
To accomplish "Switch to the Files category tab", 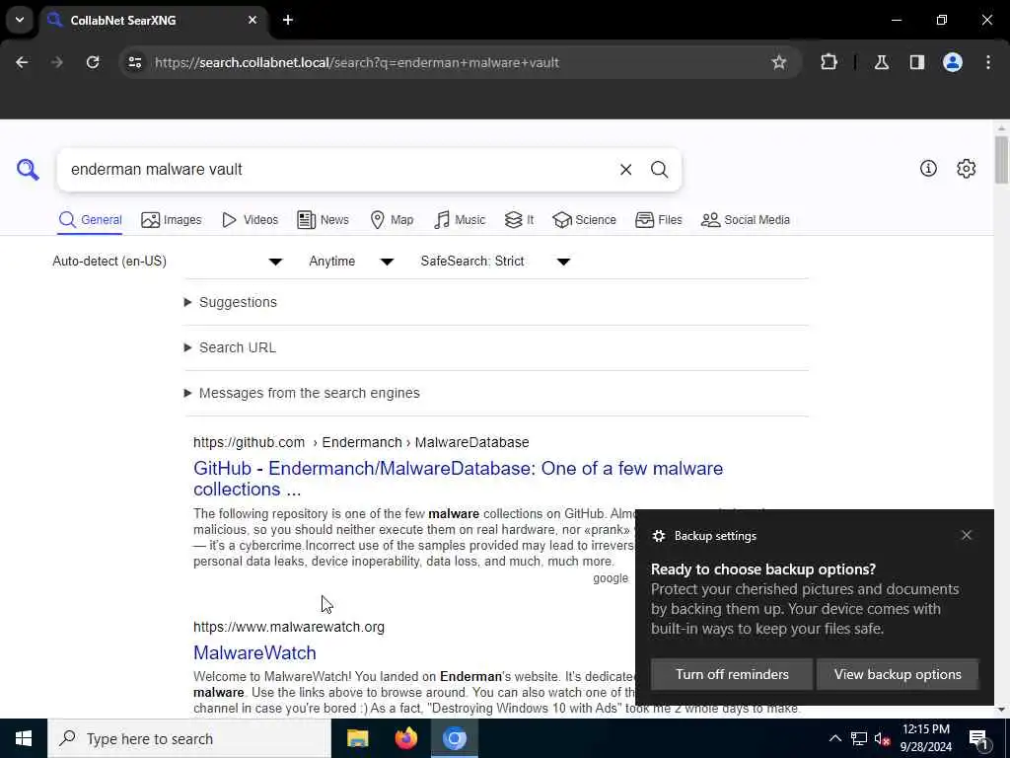I will 658,220.
